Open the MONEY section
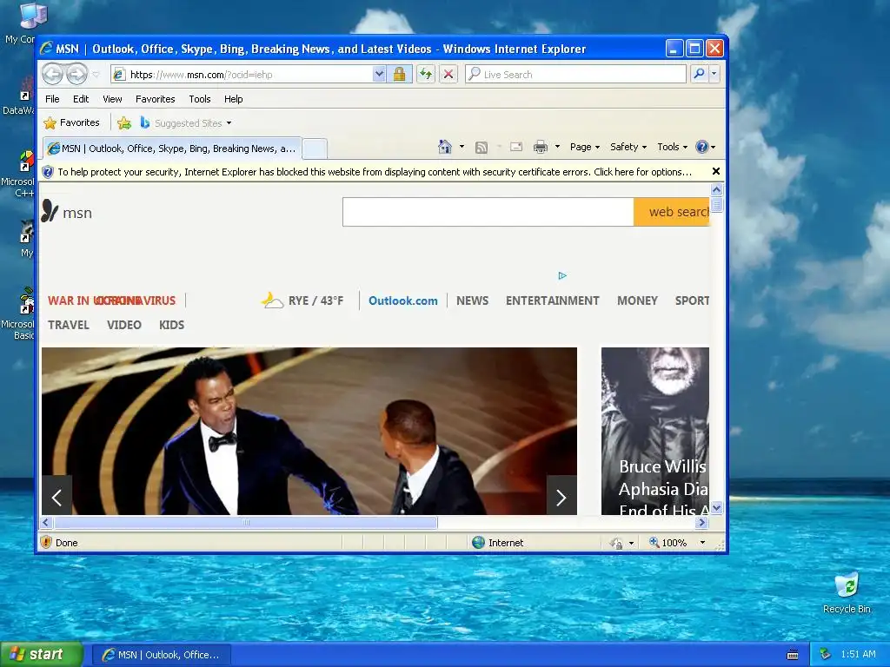 [637, 300]
